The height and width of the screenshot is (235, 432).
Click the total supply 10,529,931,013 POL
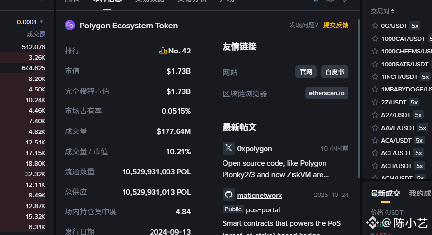click(156, 192)
